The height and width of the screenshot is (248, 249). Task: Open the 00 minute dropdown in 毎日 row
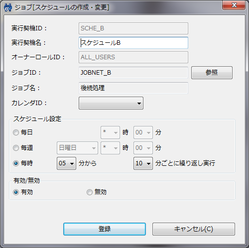click(143, 132)
